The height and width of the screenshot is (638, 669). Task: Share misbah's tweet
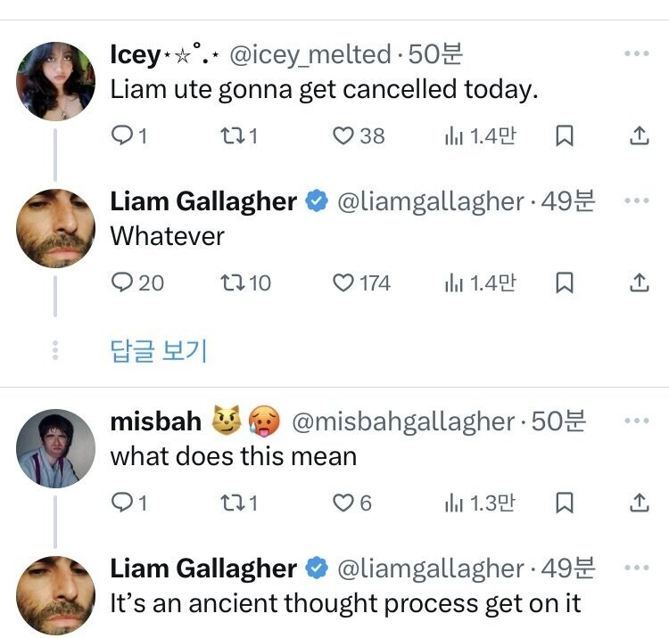tap(639, 503)
